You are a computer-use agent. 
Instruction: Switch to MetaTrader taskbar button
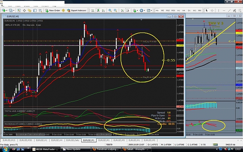pos(45,149)
